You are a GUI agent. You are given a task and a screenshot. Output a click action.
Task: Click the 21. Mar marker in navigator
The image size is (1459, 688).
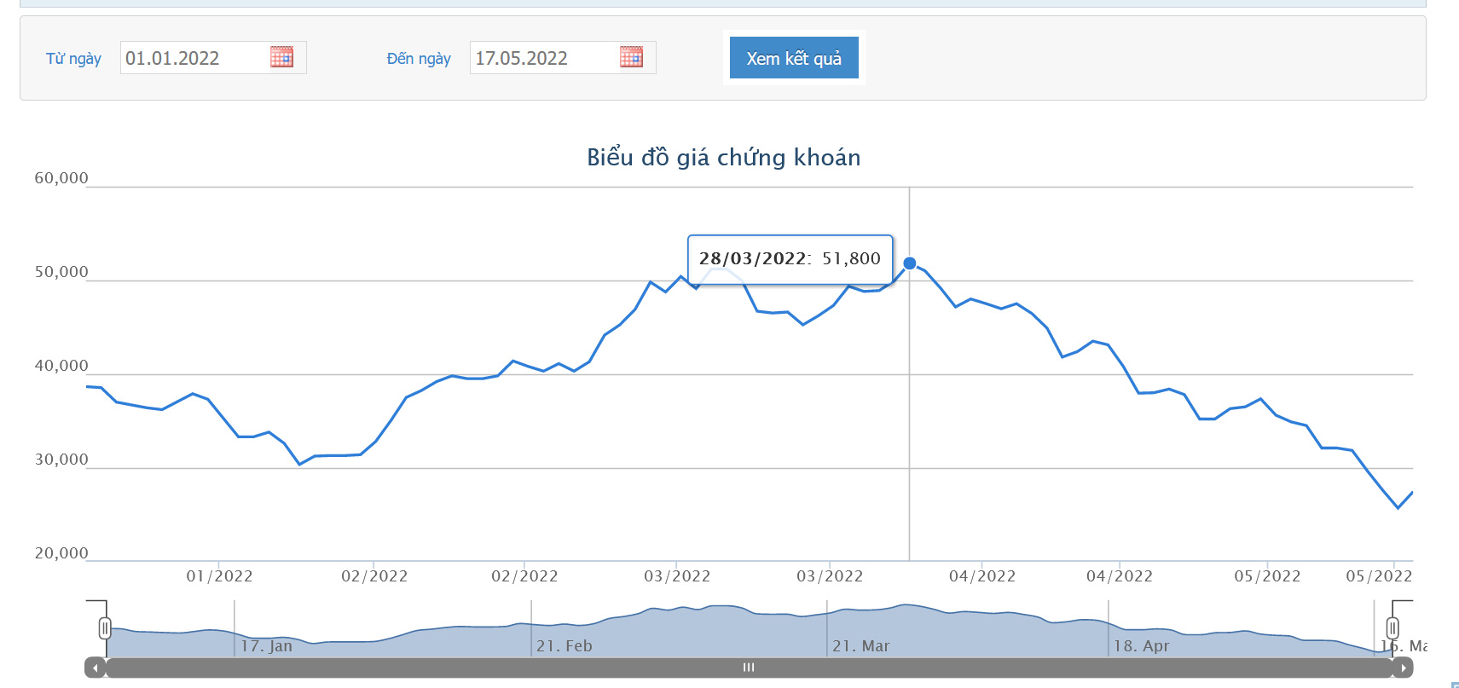click(860, 646)
